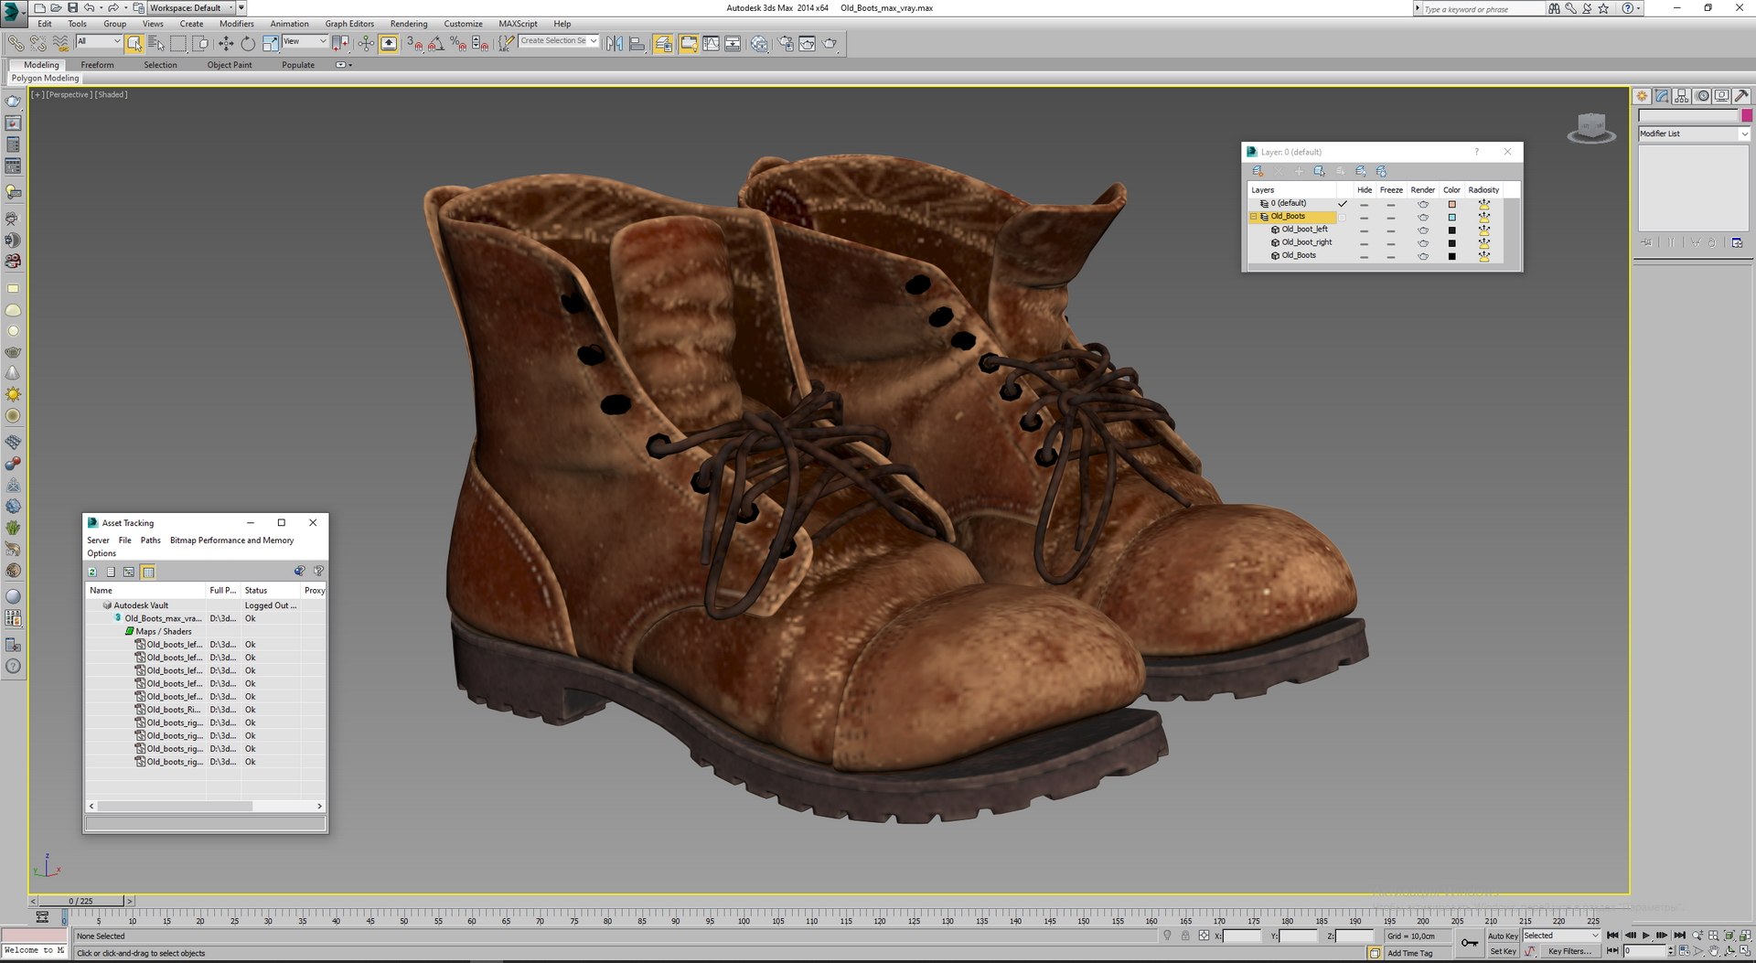Toggle Hide for Old_Boots layer group

1364,217
